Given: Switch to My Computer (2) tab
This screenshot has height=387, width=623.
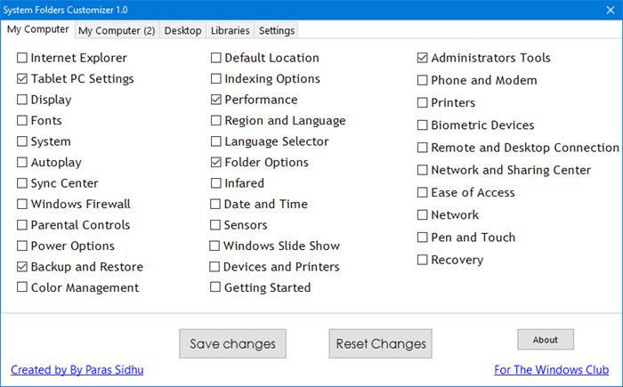Looking at the screenshot, I should [117, 30].
